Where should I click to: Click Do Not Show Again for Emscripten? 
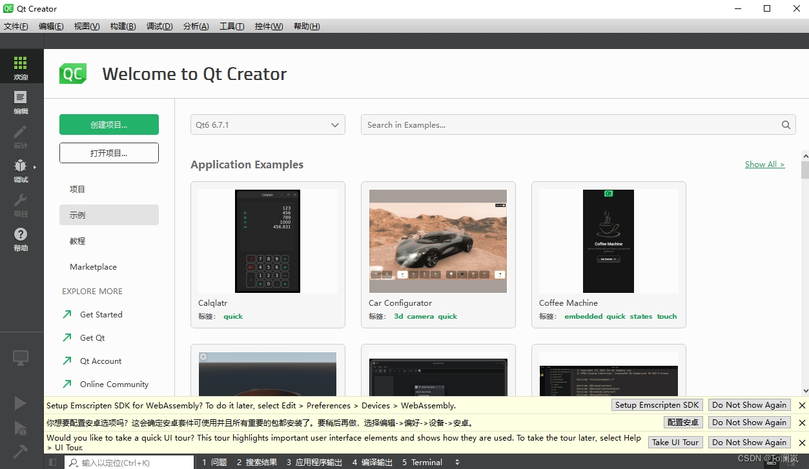750,405
